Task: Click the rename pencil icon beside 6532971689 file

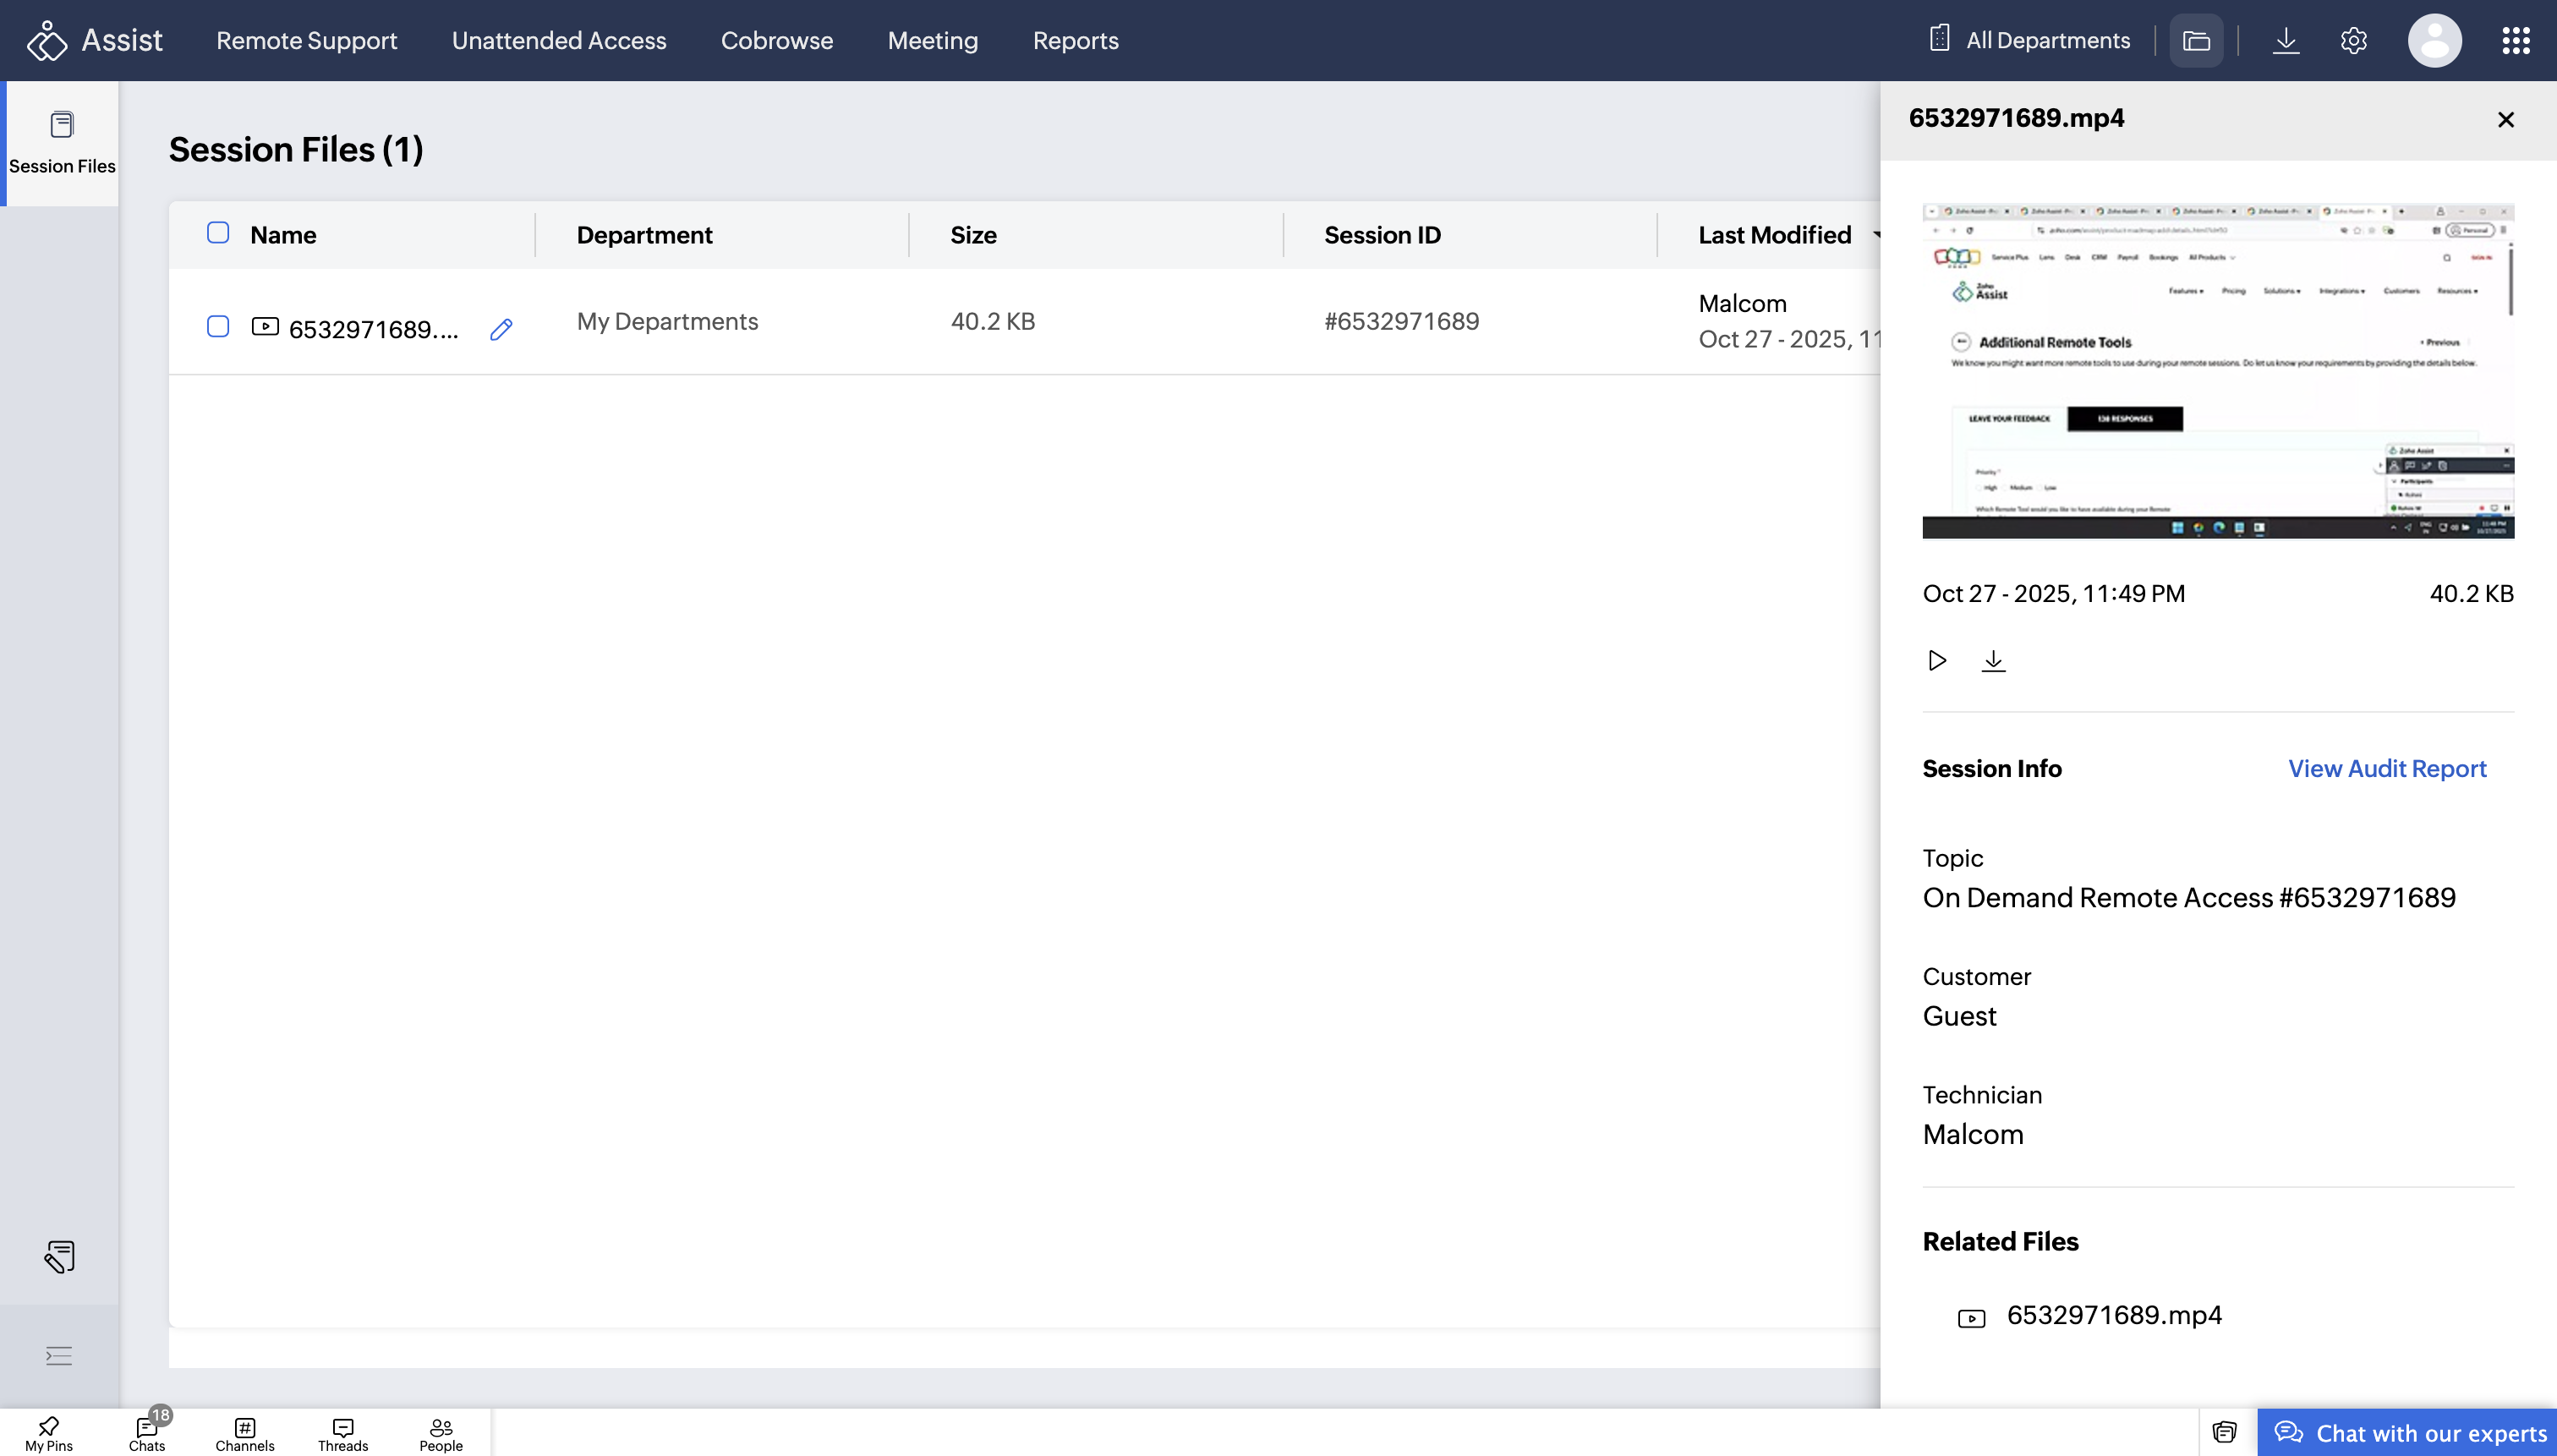Action: tap(501, 329)
